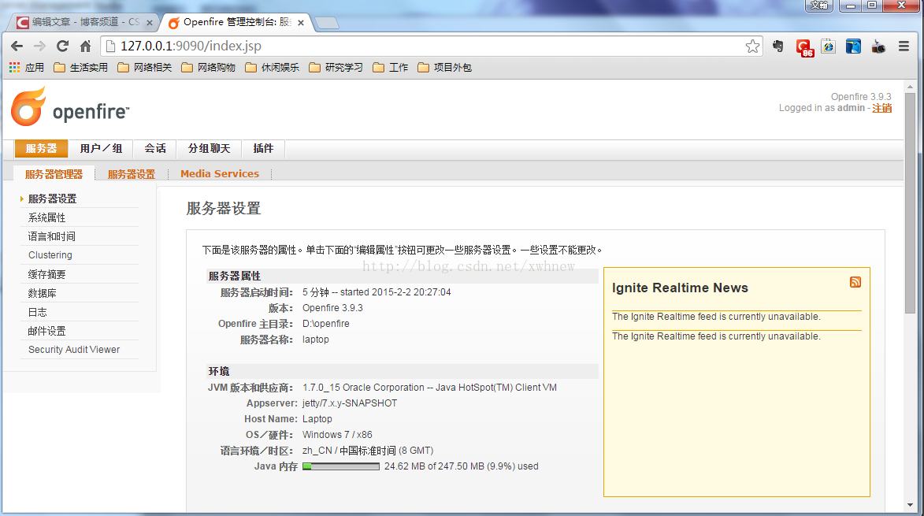Click the page info icon in address bar
Screen dimensions: 924x516
click(110, 46)
